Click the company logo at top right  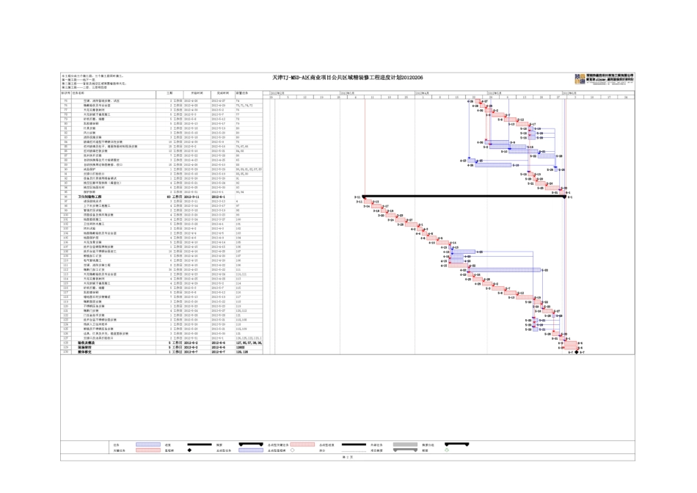pos(604,78)
